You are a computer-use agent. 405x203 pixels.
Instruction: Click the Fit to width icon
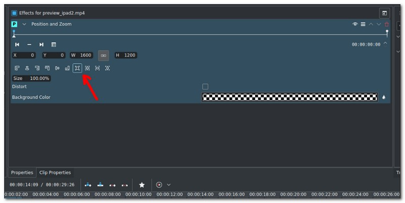[97, 68]
